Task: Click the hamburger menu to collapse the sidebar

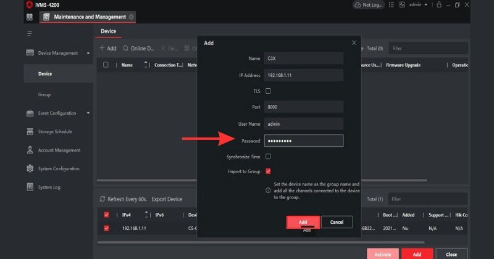Action: tap(30, 33)
